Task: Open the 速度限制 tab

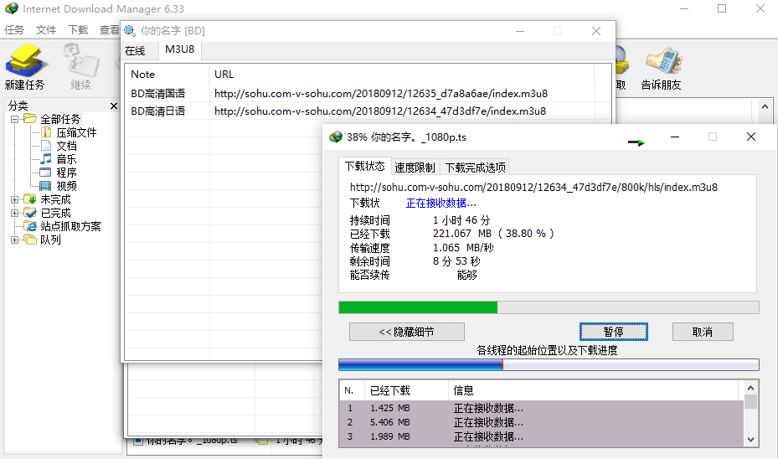Action: pos(415,168)
